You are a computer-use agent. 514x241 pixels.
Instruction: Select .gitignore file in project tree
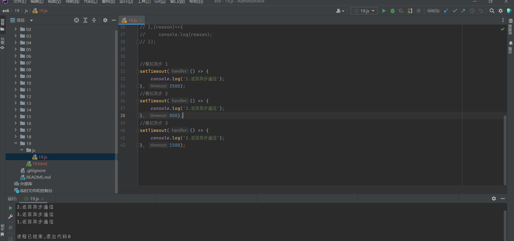point(36,170)
